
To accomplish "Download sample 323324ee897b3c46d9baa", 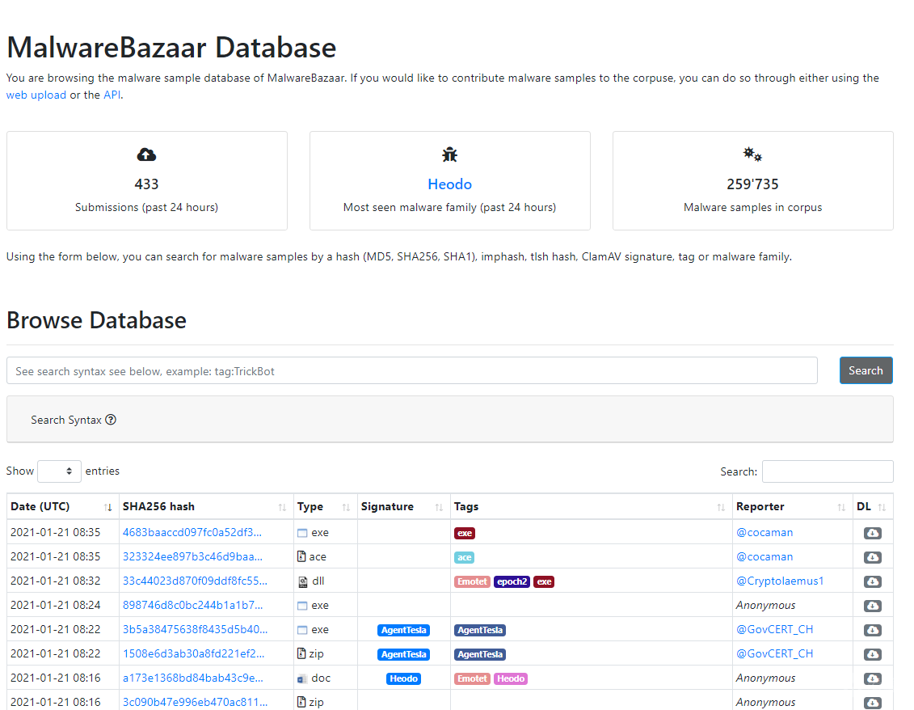I will (x=873, y=557).
